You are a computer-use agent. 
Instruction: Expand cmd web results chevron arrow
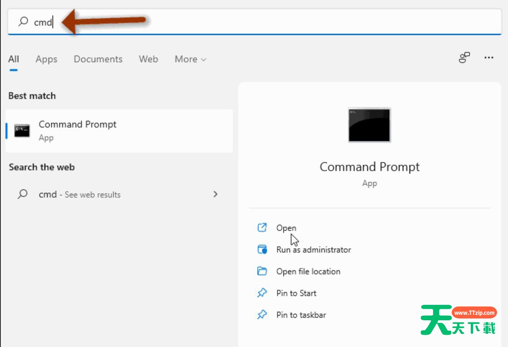pyautogui.click(x=215, y=194)
